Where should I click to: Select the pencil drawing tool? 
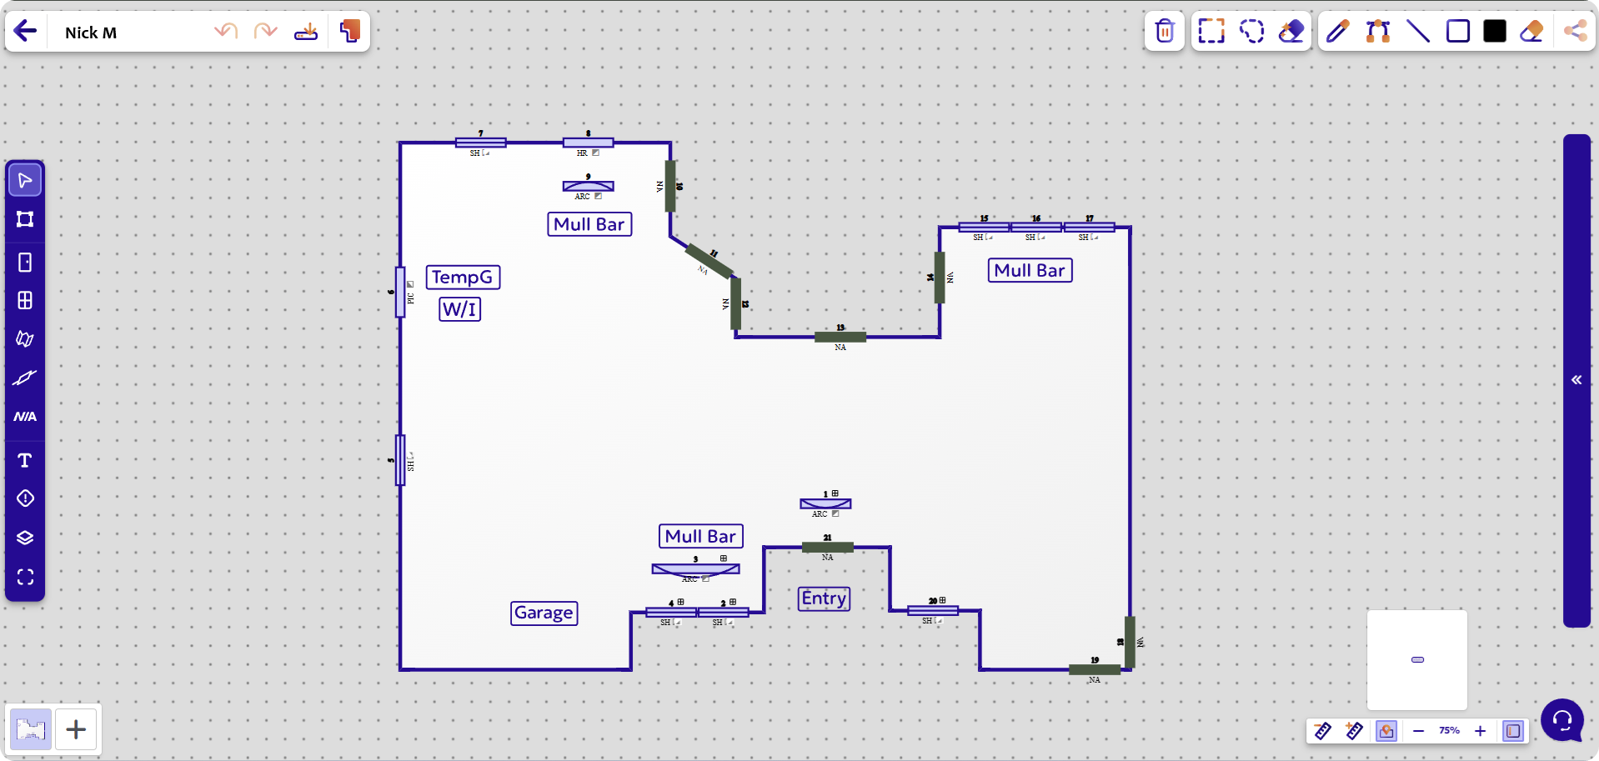pyautogui.click(x=1338, y=32)
